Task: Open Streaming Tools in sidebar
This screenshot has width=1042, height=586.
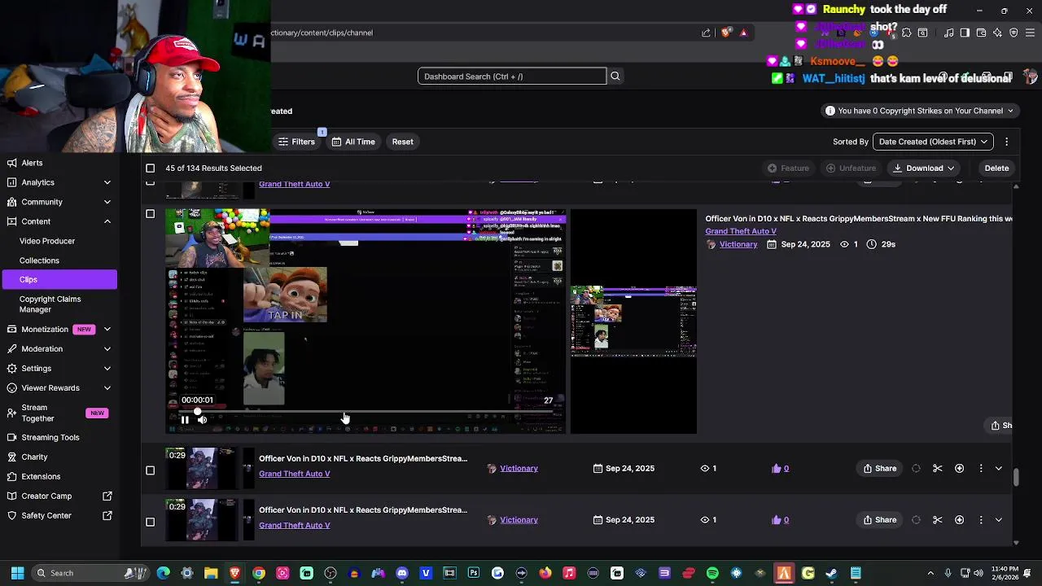Action: coord(50,437)
